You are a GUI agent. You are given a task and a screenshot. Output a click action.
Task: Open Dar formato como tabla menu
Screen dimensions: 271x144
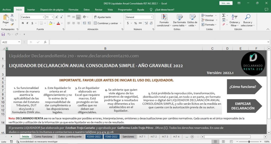[x=179, y=21]
